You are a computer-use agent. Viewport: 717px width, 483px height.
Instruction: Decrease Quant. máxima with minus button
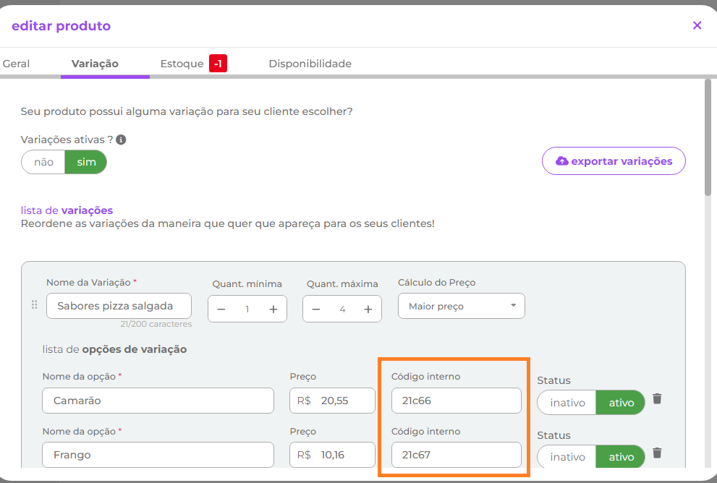click(x=316, y=309)
